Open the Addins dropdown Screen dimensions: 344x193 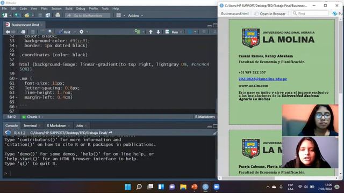(135, 16)
